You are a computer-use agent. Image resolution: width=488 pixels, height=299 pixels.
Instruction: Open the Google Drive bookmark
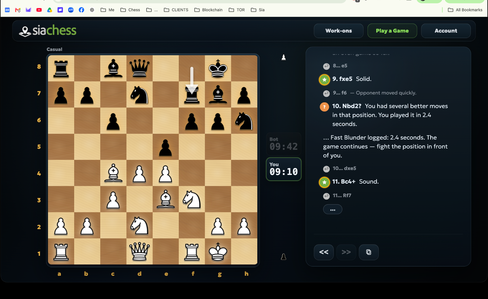[50, 10]
